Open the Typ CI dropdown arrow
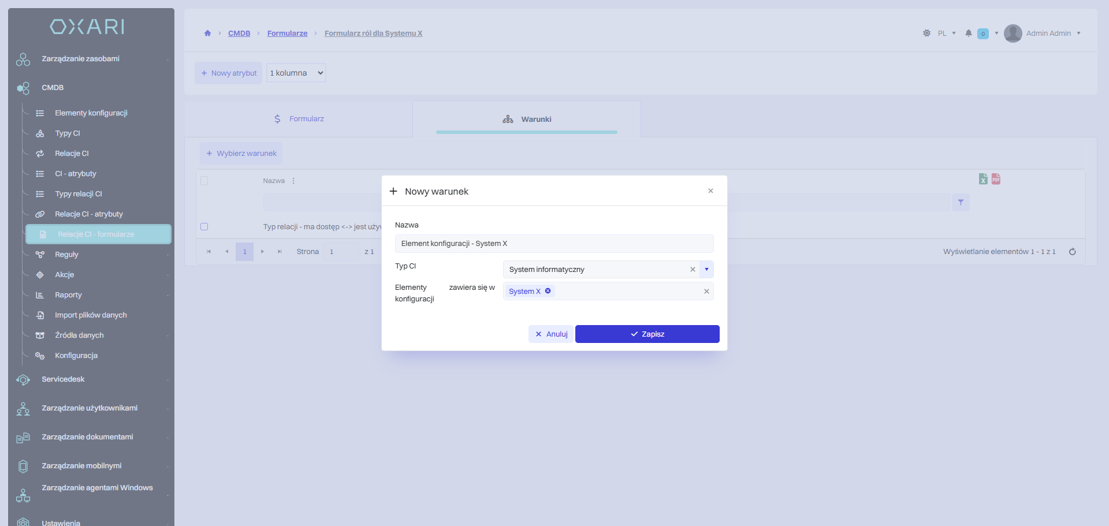Image resolution: width=1109 pixels, height=526 pixels. [x=706, y=270]
